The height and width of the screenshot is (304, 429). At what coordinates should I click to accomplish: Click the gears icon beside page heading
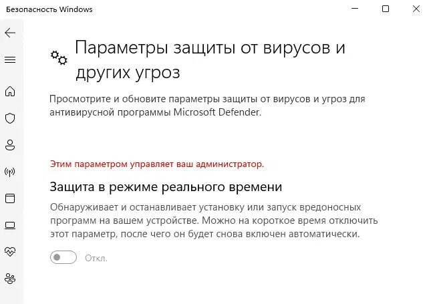(x=59, y=58)
